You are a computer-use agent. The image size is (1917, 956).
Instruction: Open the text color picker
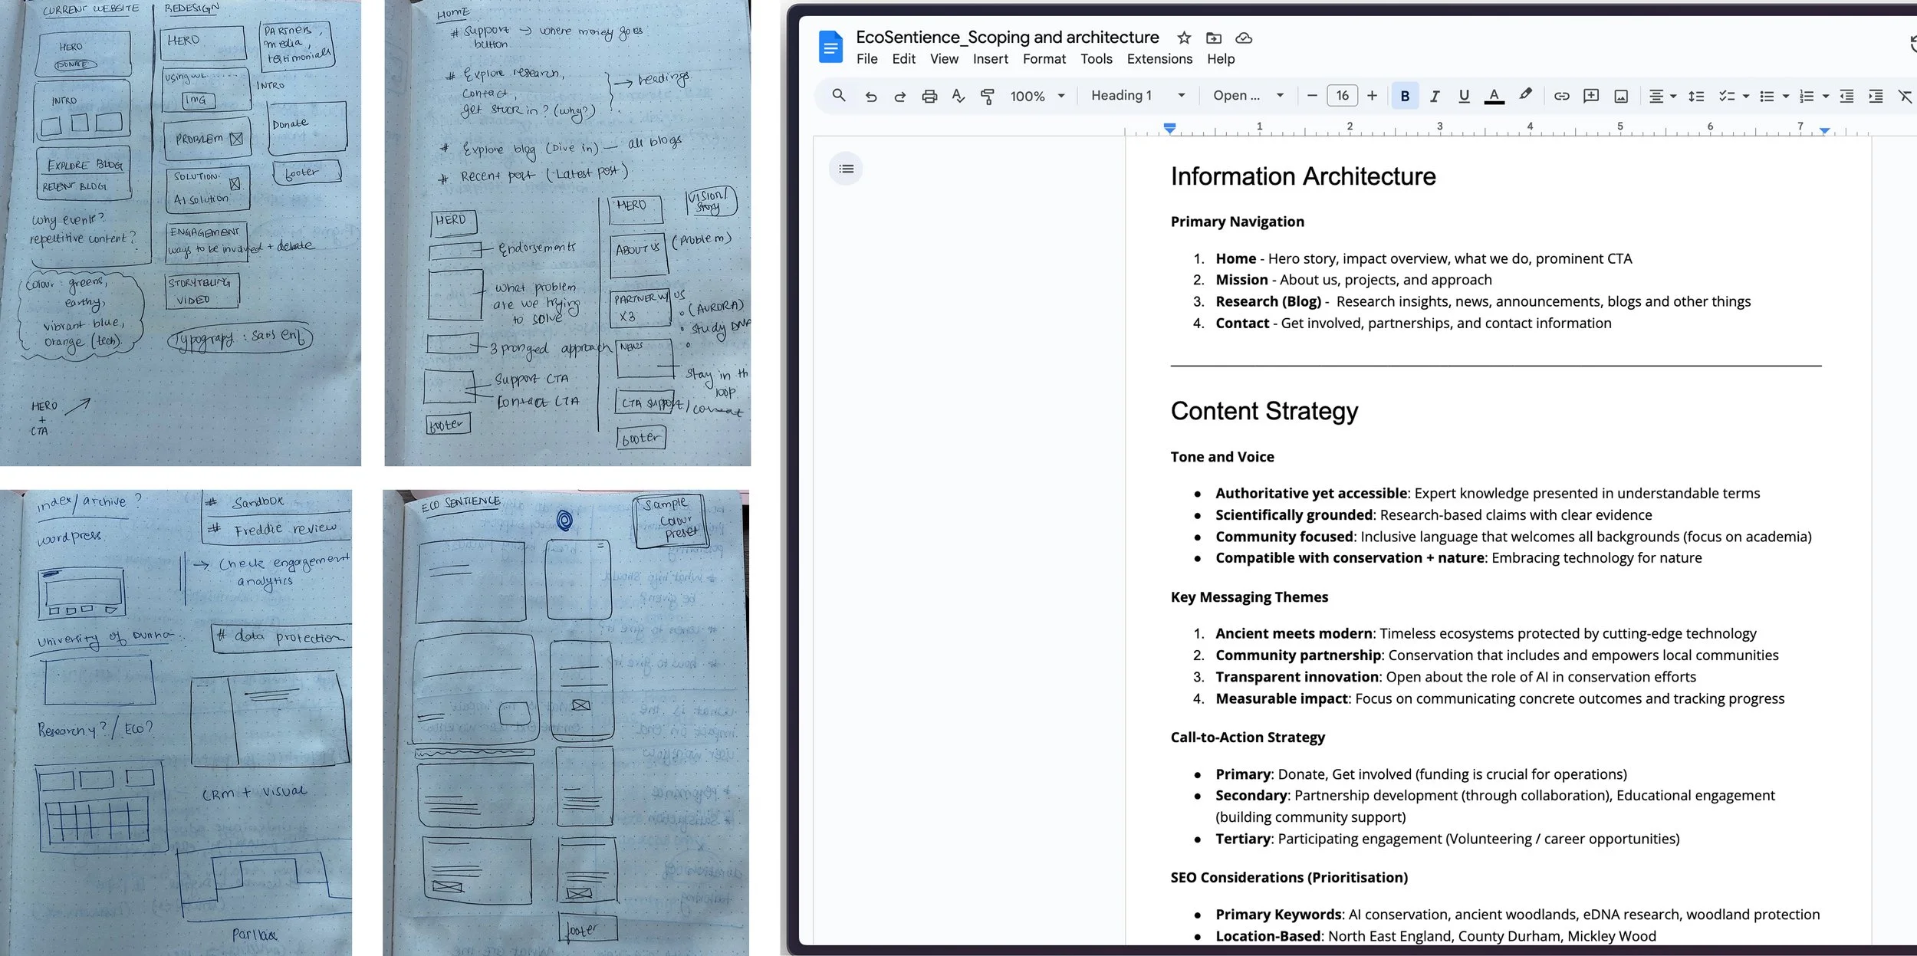click(x=1494, y=96)
